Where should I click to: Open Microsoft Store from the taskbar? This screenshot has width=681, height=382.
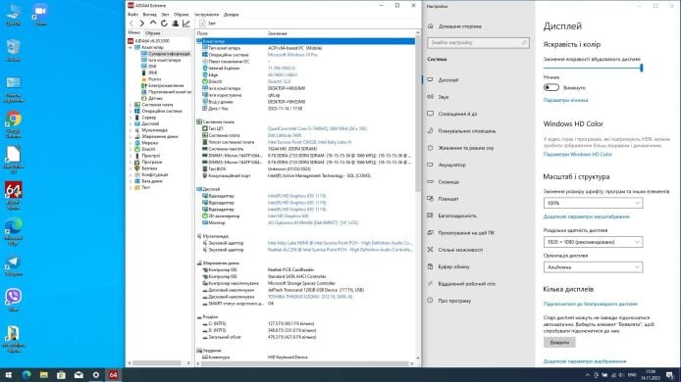point(61,375)
